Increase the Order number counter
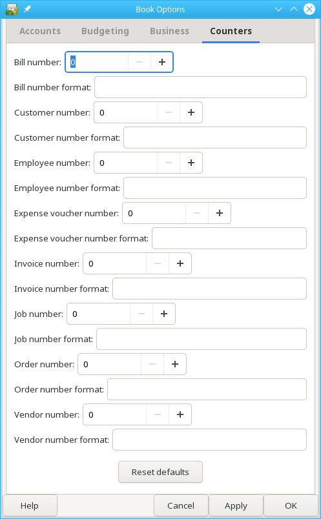 [175, 364]
